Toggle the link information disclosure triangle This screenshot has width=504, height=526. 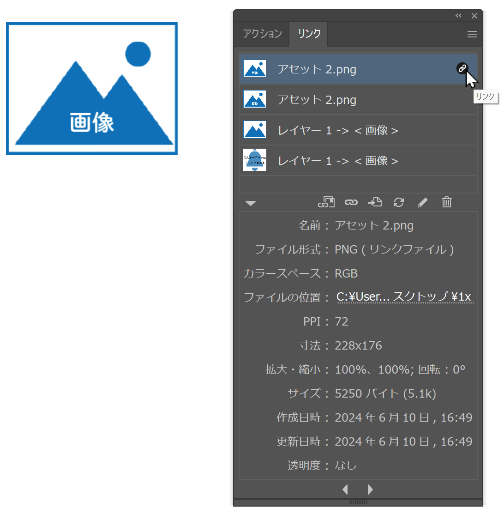coord(251,202)
